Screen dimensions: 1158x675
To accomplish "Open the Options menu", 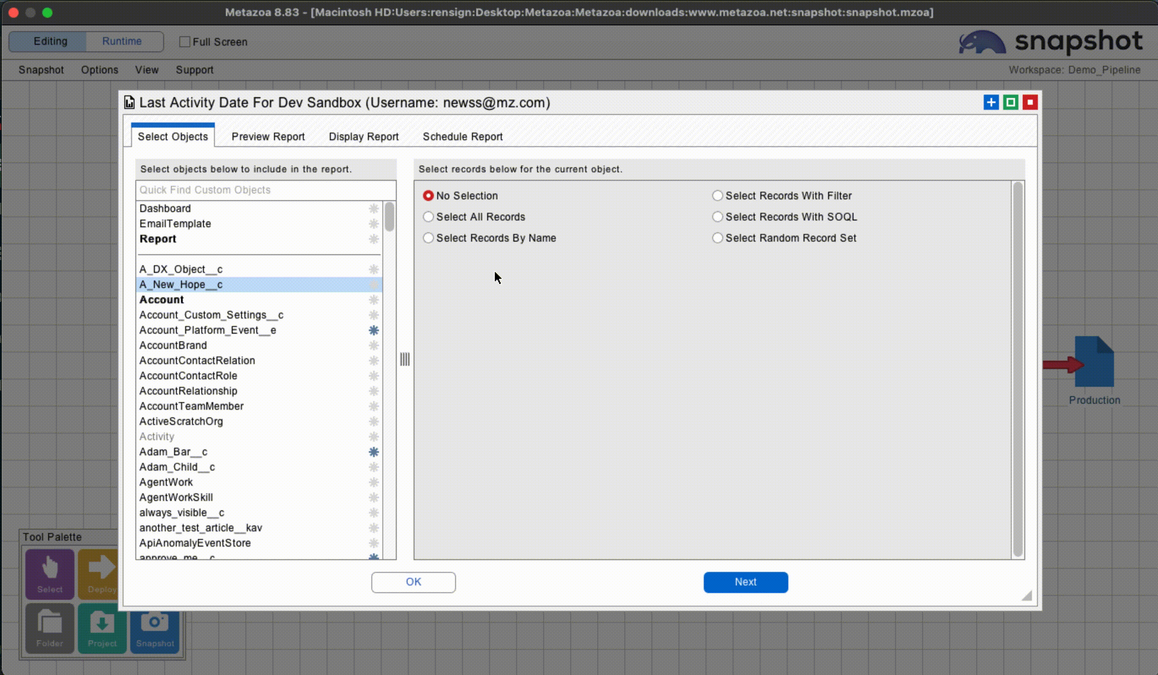I will 99,70.
